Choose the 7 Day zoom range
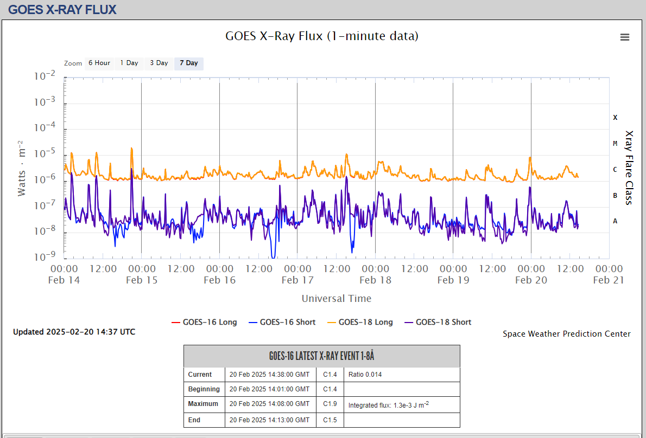The width and height of the screenshot is (646, 438). (189, 63)
